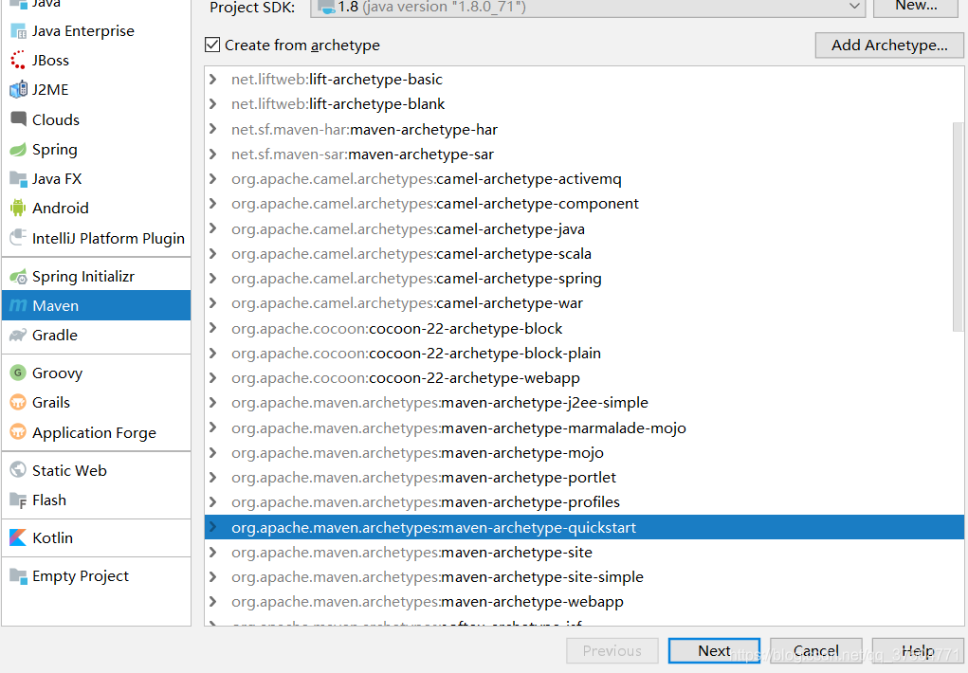Uncheck Create from archetype checkbox

click(212, 45)
